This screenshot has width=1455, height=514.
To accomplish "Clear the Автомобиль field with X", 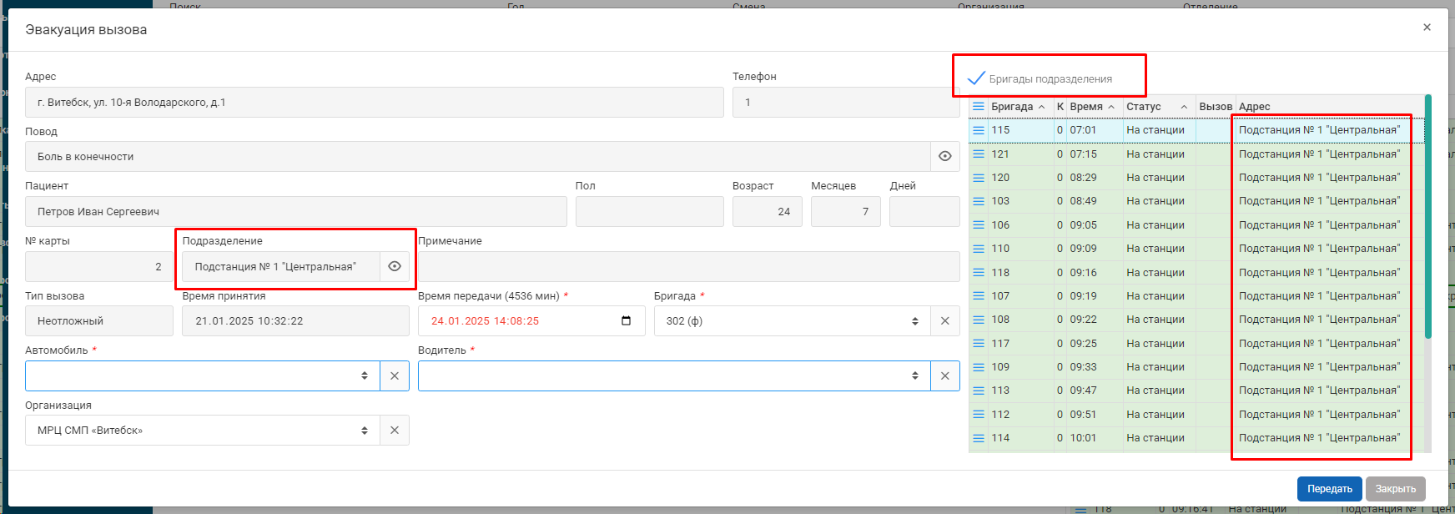I will click(x=395, y=376).
